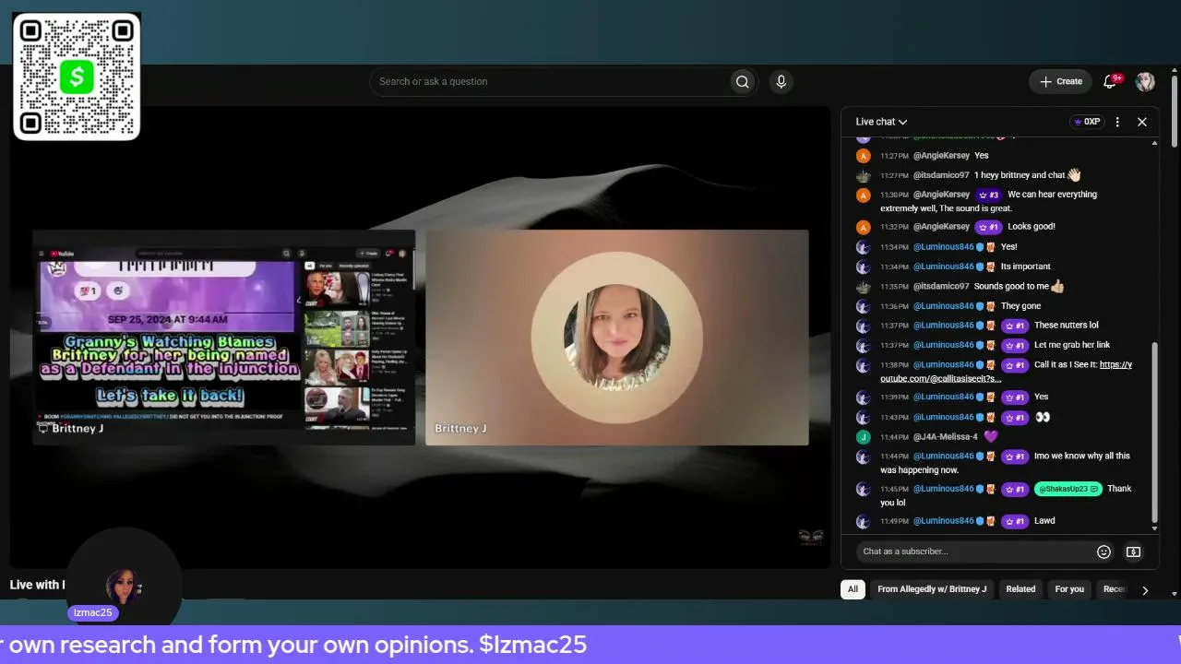Click the message starting "Imo we know why"
Image resolution: width=1181 pixels, height=664 pixels.
(1005, 463)
